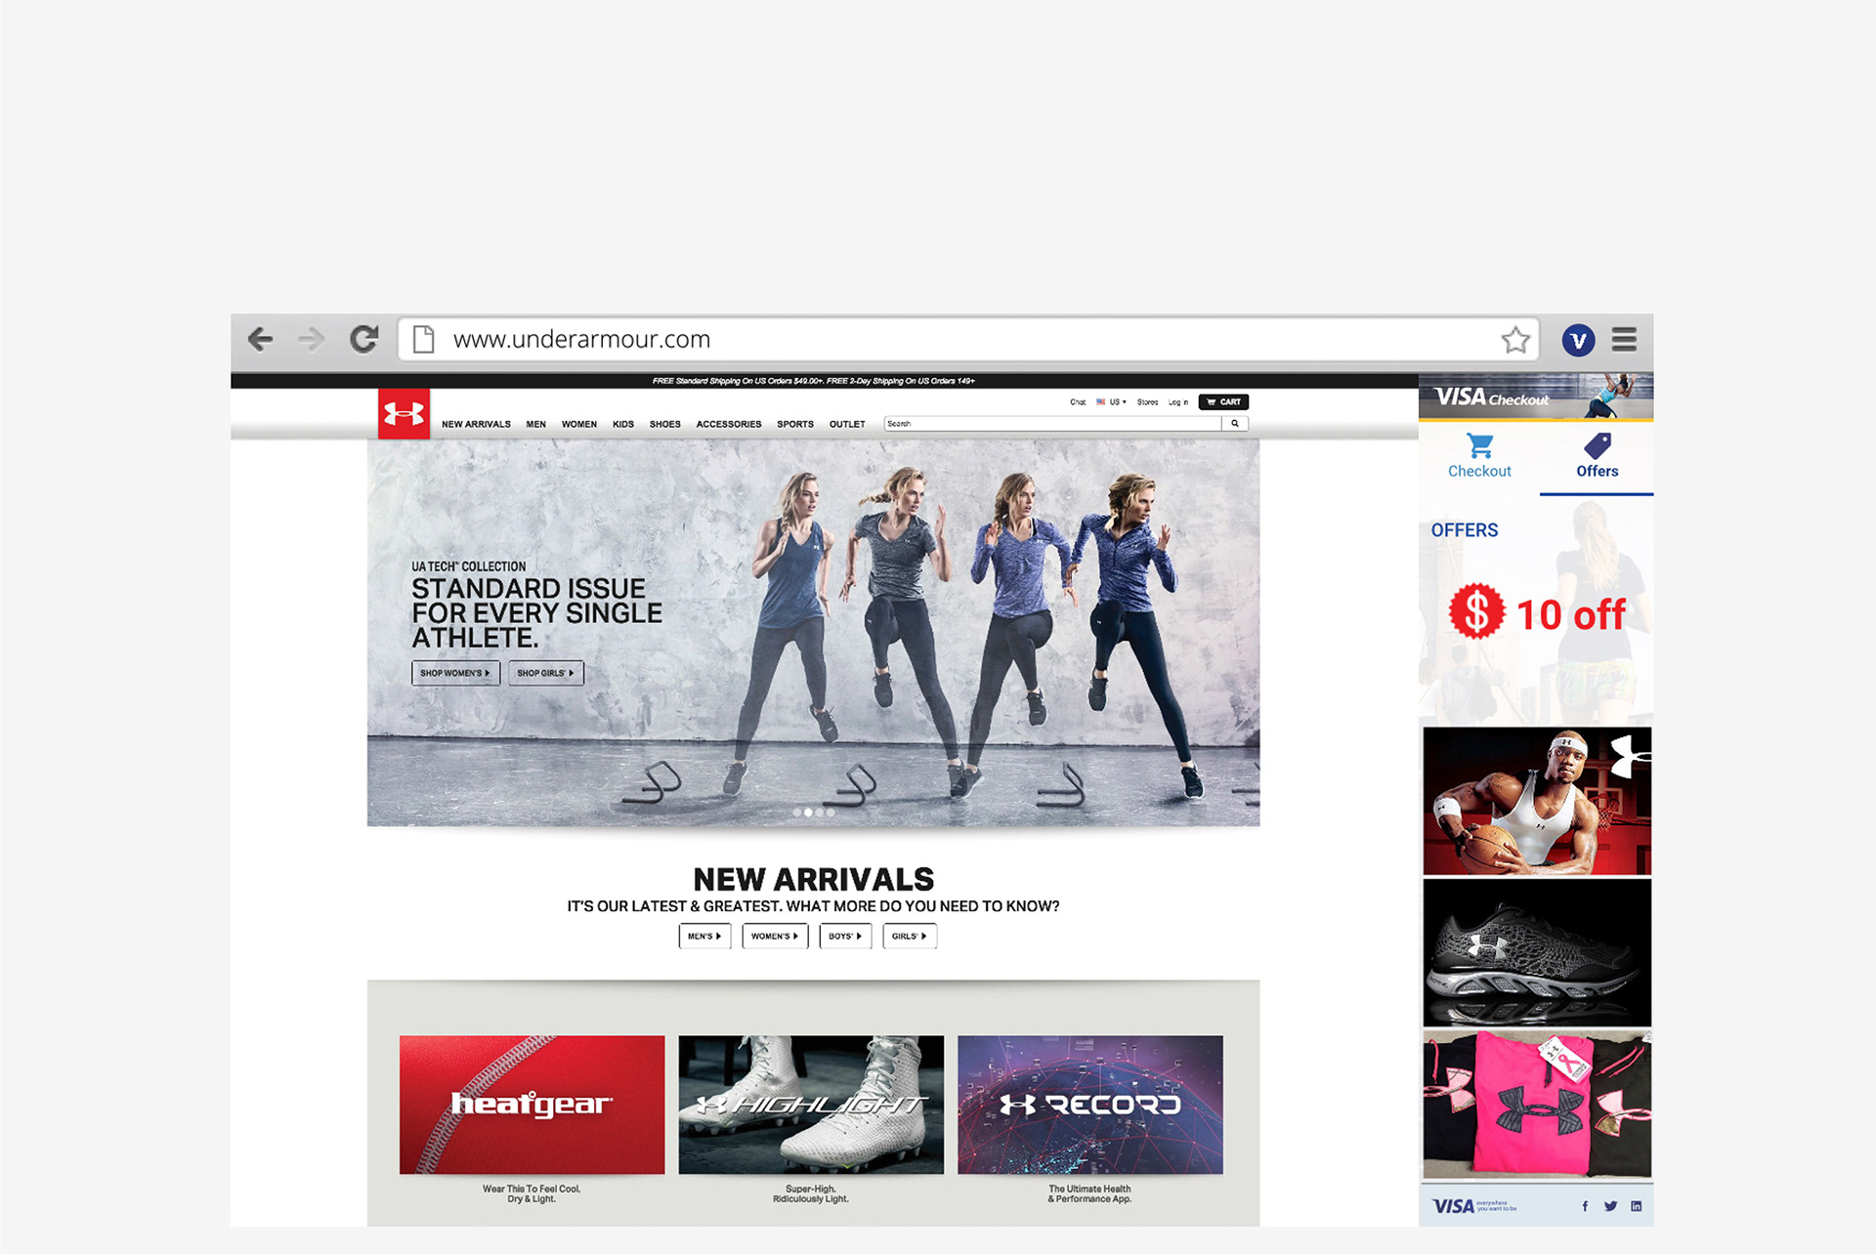Open the OUTLET menu

pyautogui.click(x=847, y=424)
